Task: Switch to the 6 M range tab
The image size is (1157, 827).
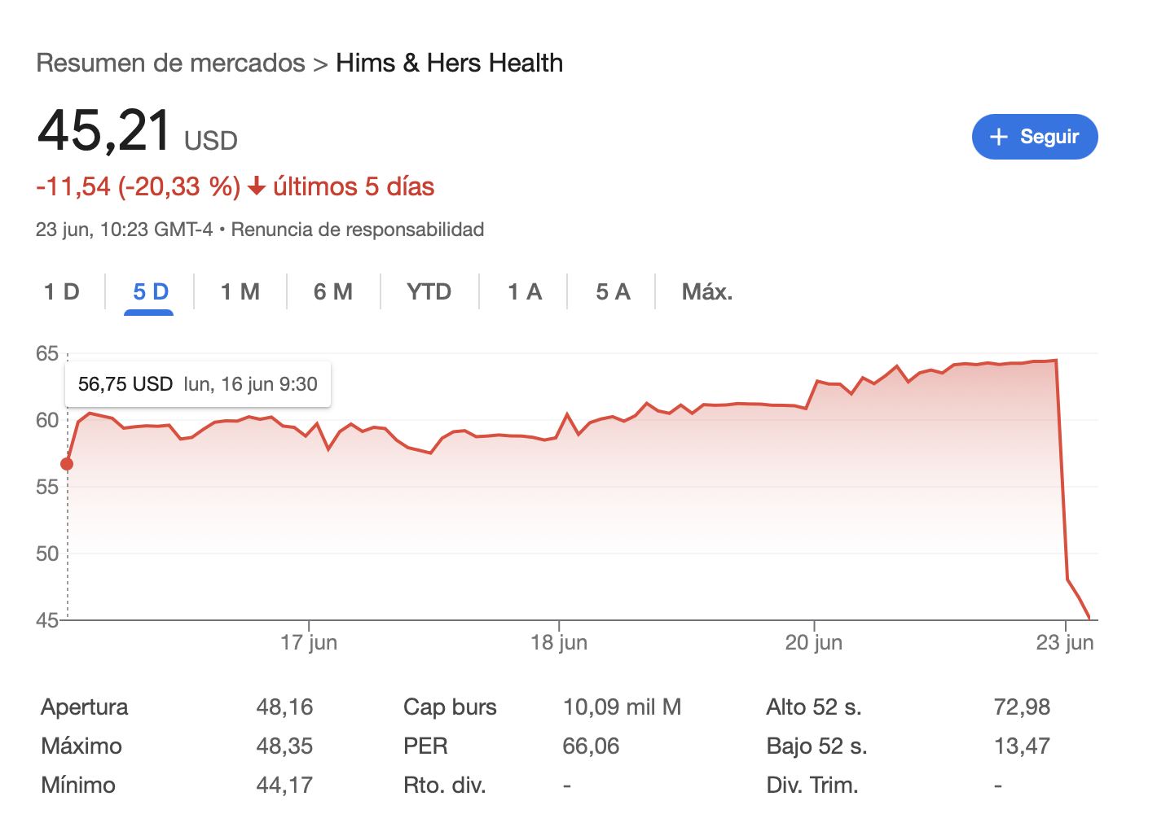Action: (x=333, y=291)
